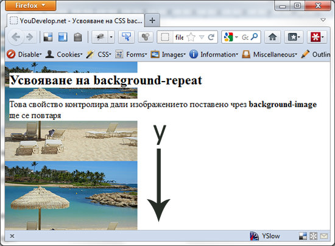Open the Information menu
Screen dimensions: 335x246
click(x=219, y=54)
